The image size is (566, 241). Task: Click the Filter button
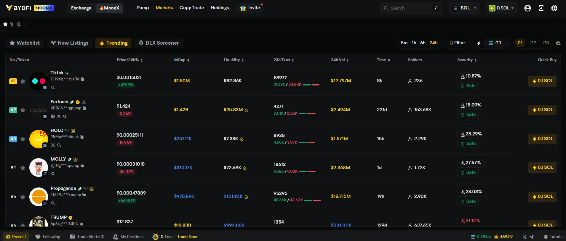[457, 43]
